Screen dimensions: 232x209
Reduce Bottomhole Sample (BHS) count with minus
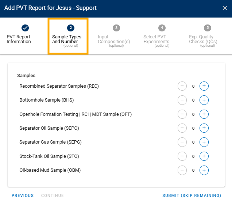(x=182, y=100)
